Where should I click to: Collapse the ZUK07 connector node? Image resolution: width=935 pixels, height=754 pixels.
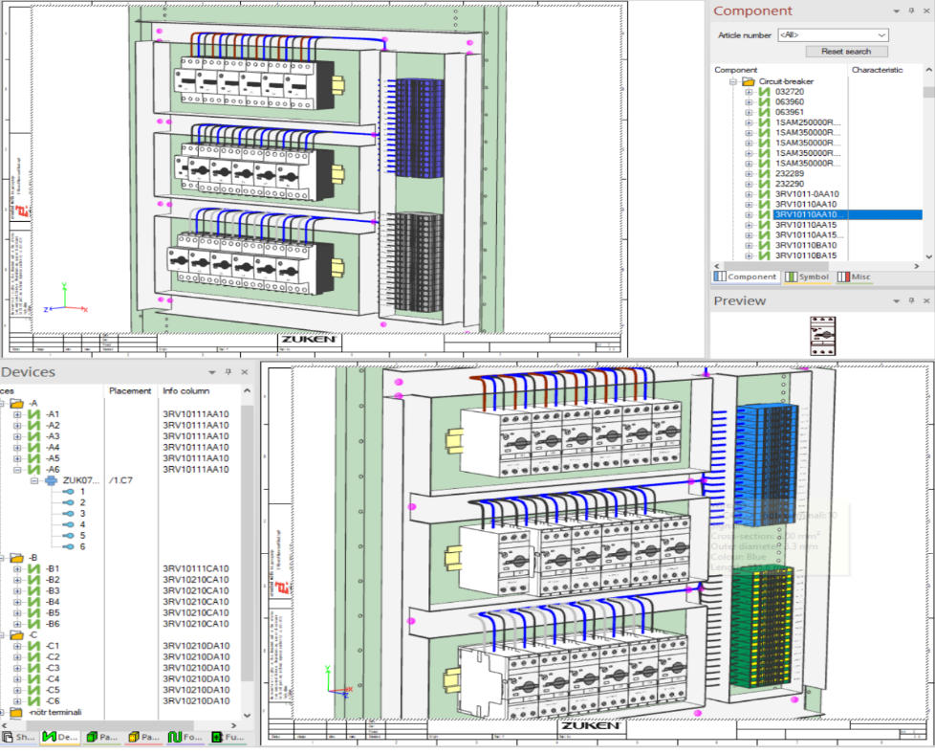click(34, 480)
